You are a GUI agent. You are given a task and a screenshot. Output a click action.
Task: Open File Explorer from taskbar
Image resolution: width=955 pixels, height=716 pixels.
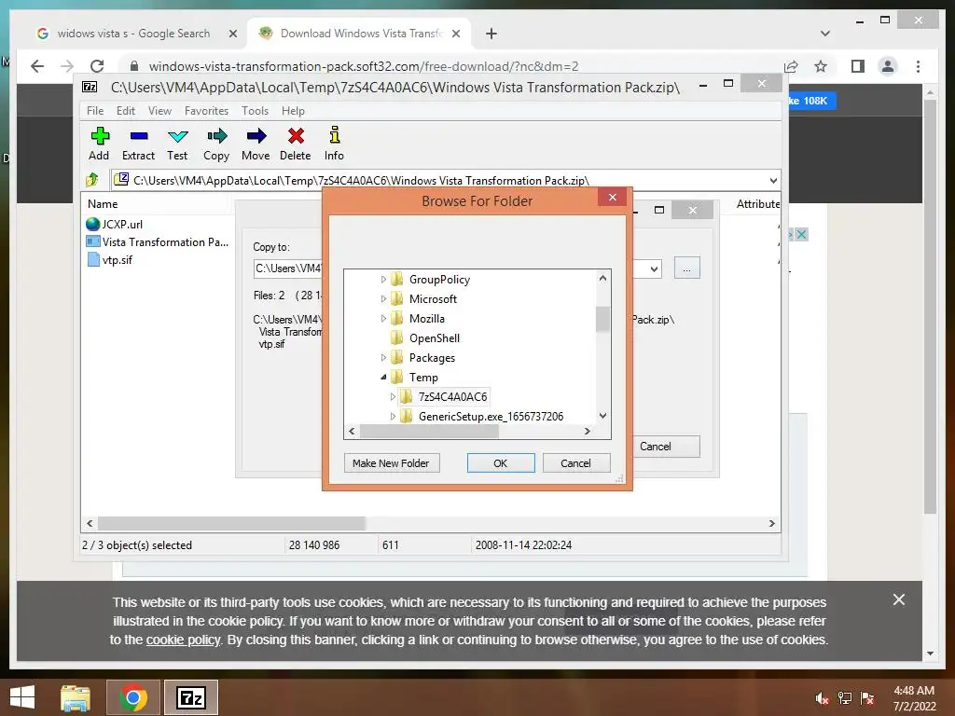[76, 697]
